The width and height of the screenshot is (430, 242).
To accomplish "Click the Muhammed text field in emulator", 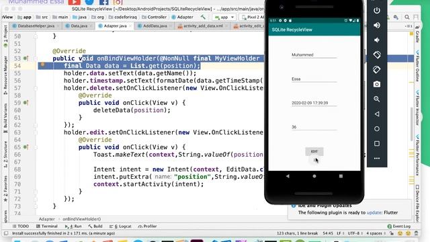I will (314, 55).
